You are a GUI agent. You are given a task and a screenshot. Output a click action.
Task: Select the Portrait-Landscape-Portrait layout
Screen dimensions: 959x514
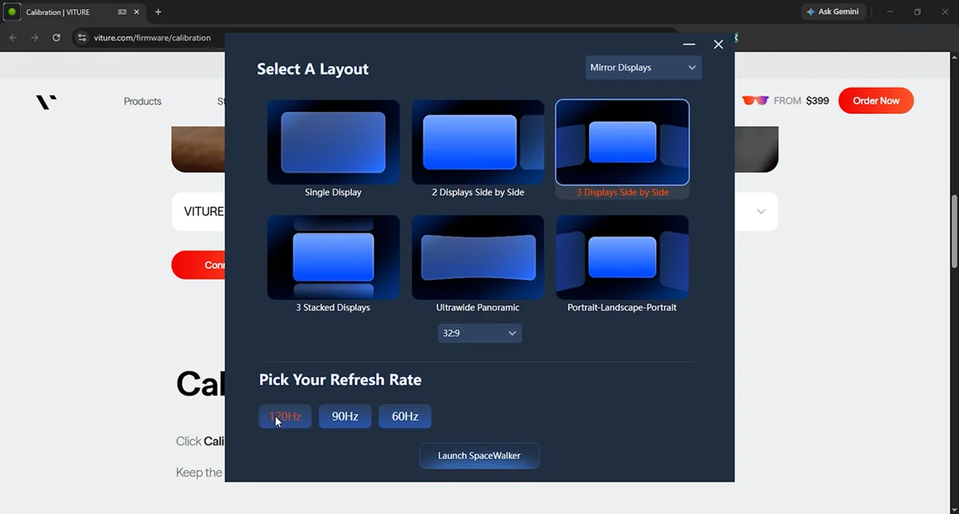point(622,257)
